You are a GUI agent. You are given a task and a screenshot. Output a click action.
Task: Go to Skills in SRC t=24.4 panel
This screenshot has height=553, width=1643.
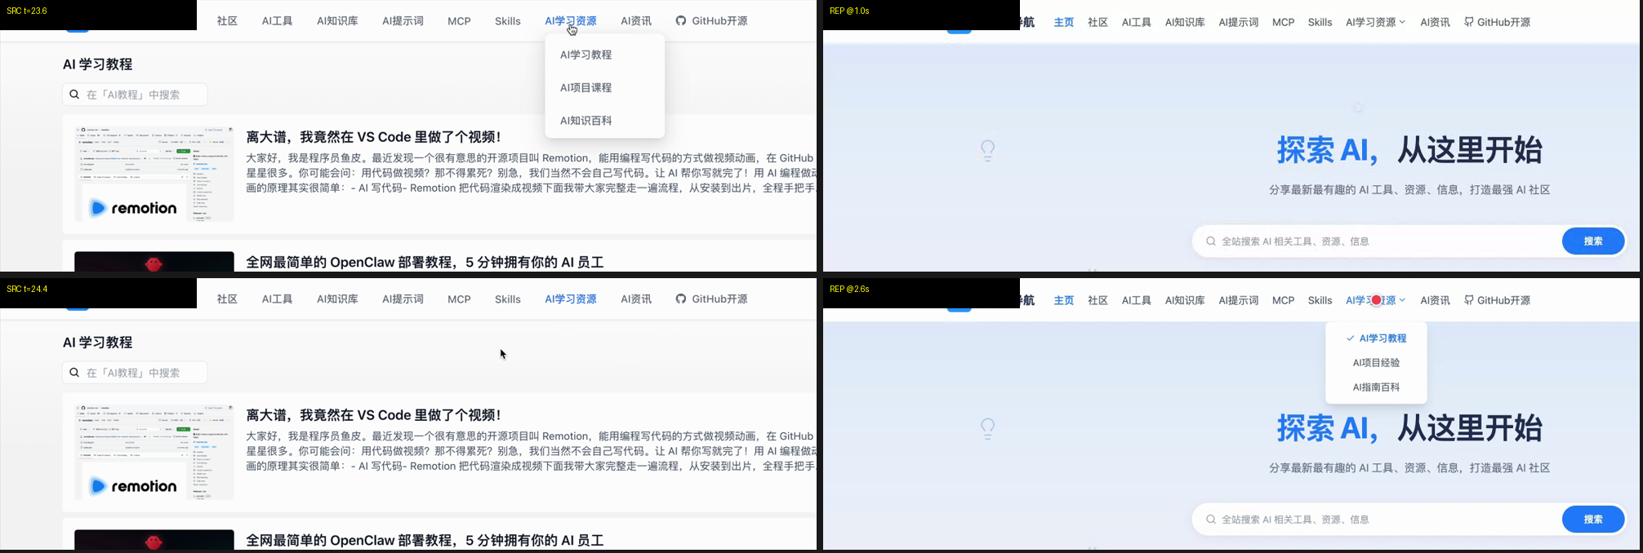(x=508, y=299)
